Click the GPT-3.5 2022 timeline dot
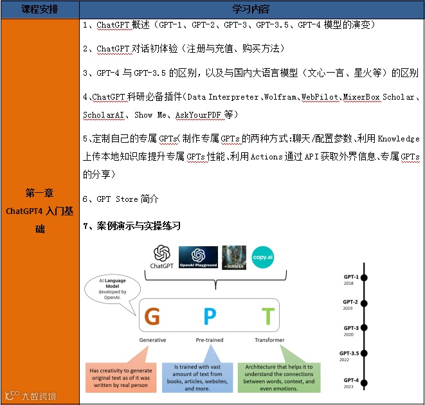 [364, 353]
